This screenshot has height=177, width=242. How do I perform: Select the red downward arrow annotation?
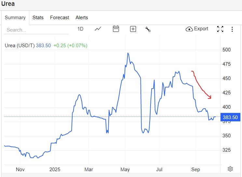point(202,85)
